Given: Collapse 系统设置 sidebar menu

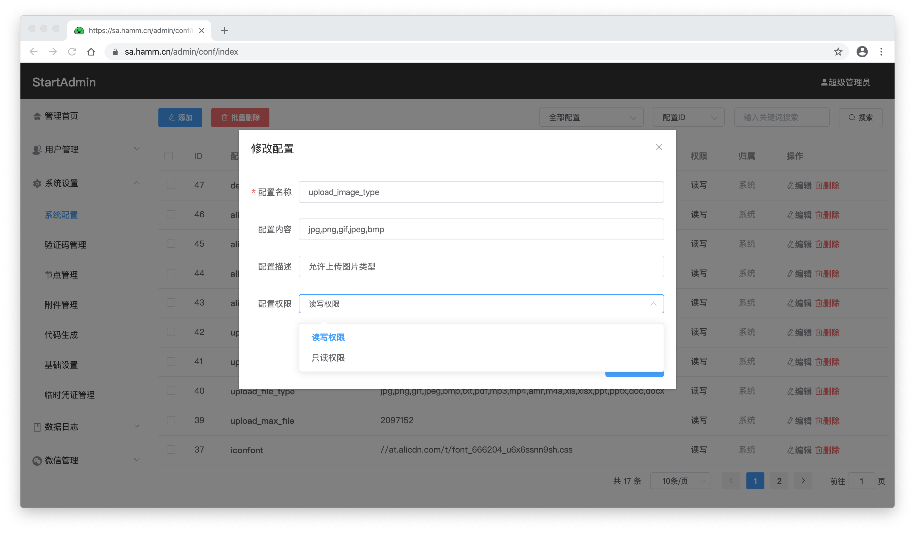Looking at the screenshot, I should pos(86,183).
